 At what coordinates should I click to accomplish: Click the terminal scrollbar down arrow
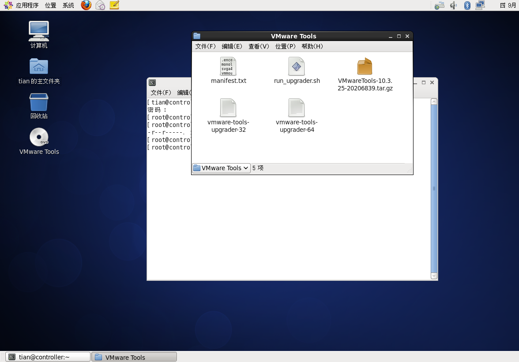(x=434, y=276)
